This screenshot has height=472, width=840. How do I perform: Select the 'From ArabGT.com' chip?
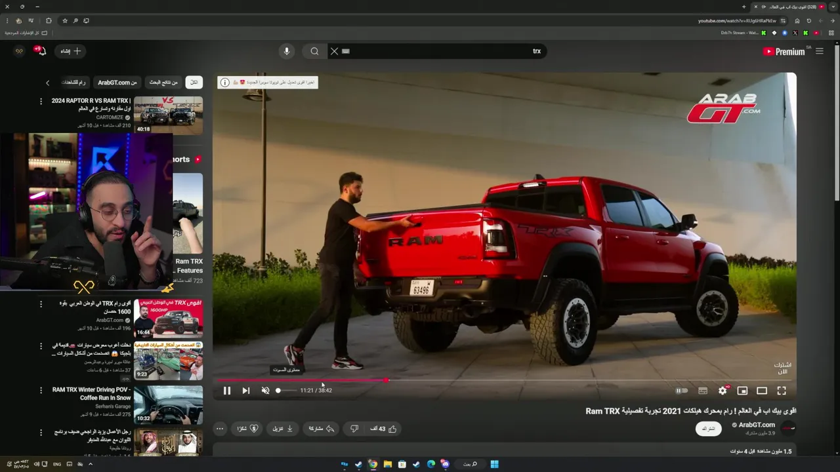pyautogui.click(x=117, y=82)
